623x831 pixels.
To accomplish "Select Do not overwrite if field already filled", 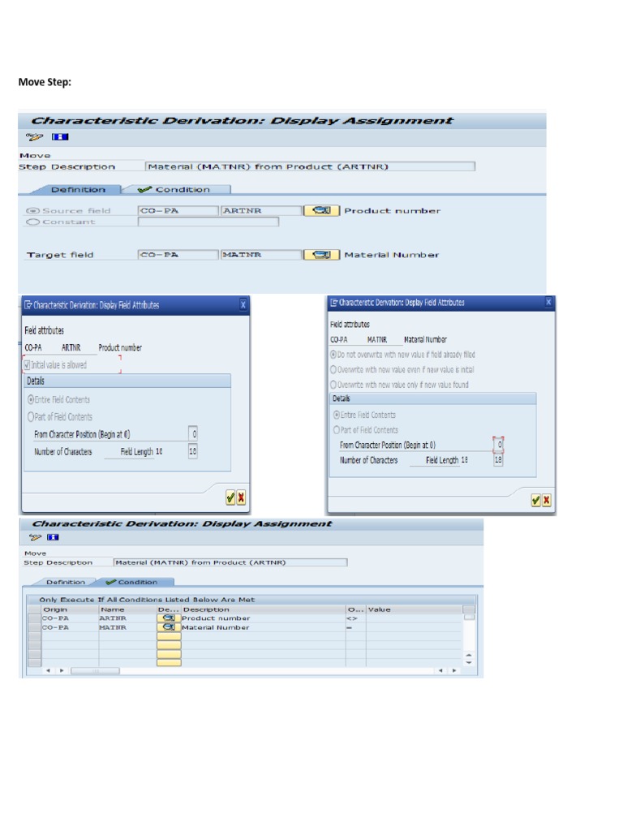I will [333, 355].
